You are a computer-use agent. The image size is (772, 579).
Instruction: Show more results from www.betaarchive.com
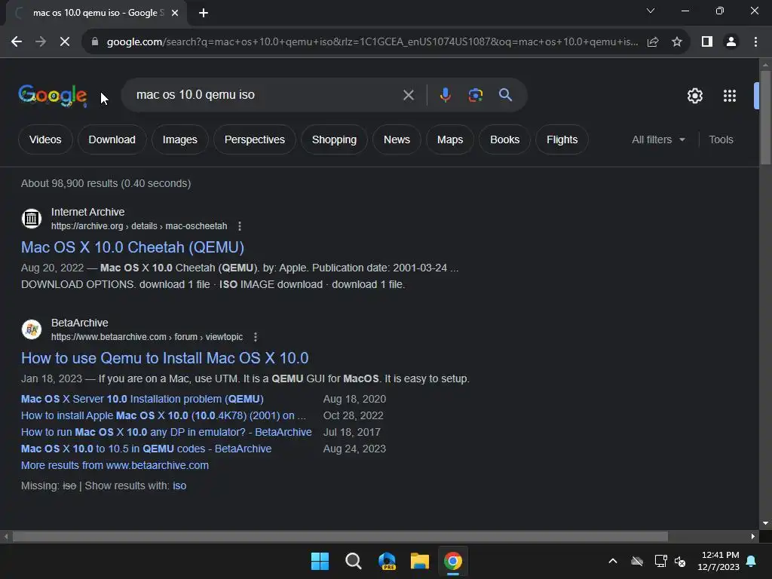click(115, 465)
